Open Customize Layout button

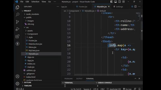(124, 2)
